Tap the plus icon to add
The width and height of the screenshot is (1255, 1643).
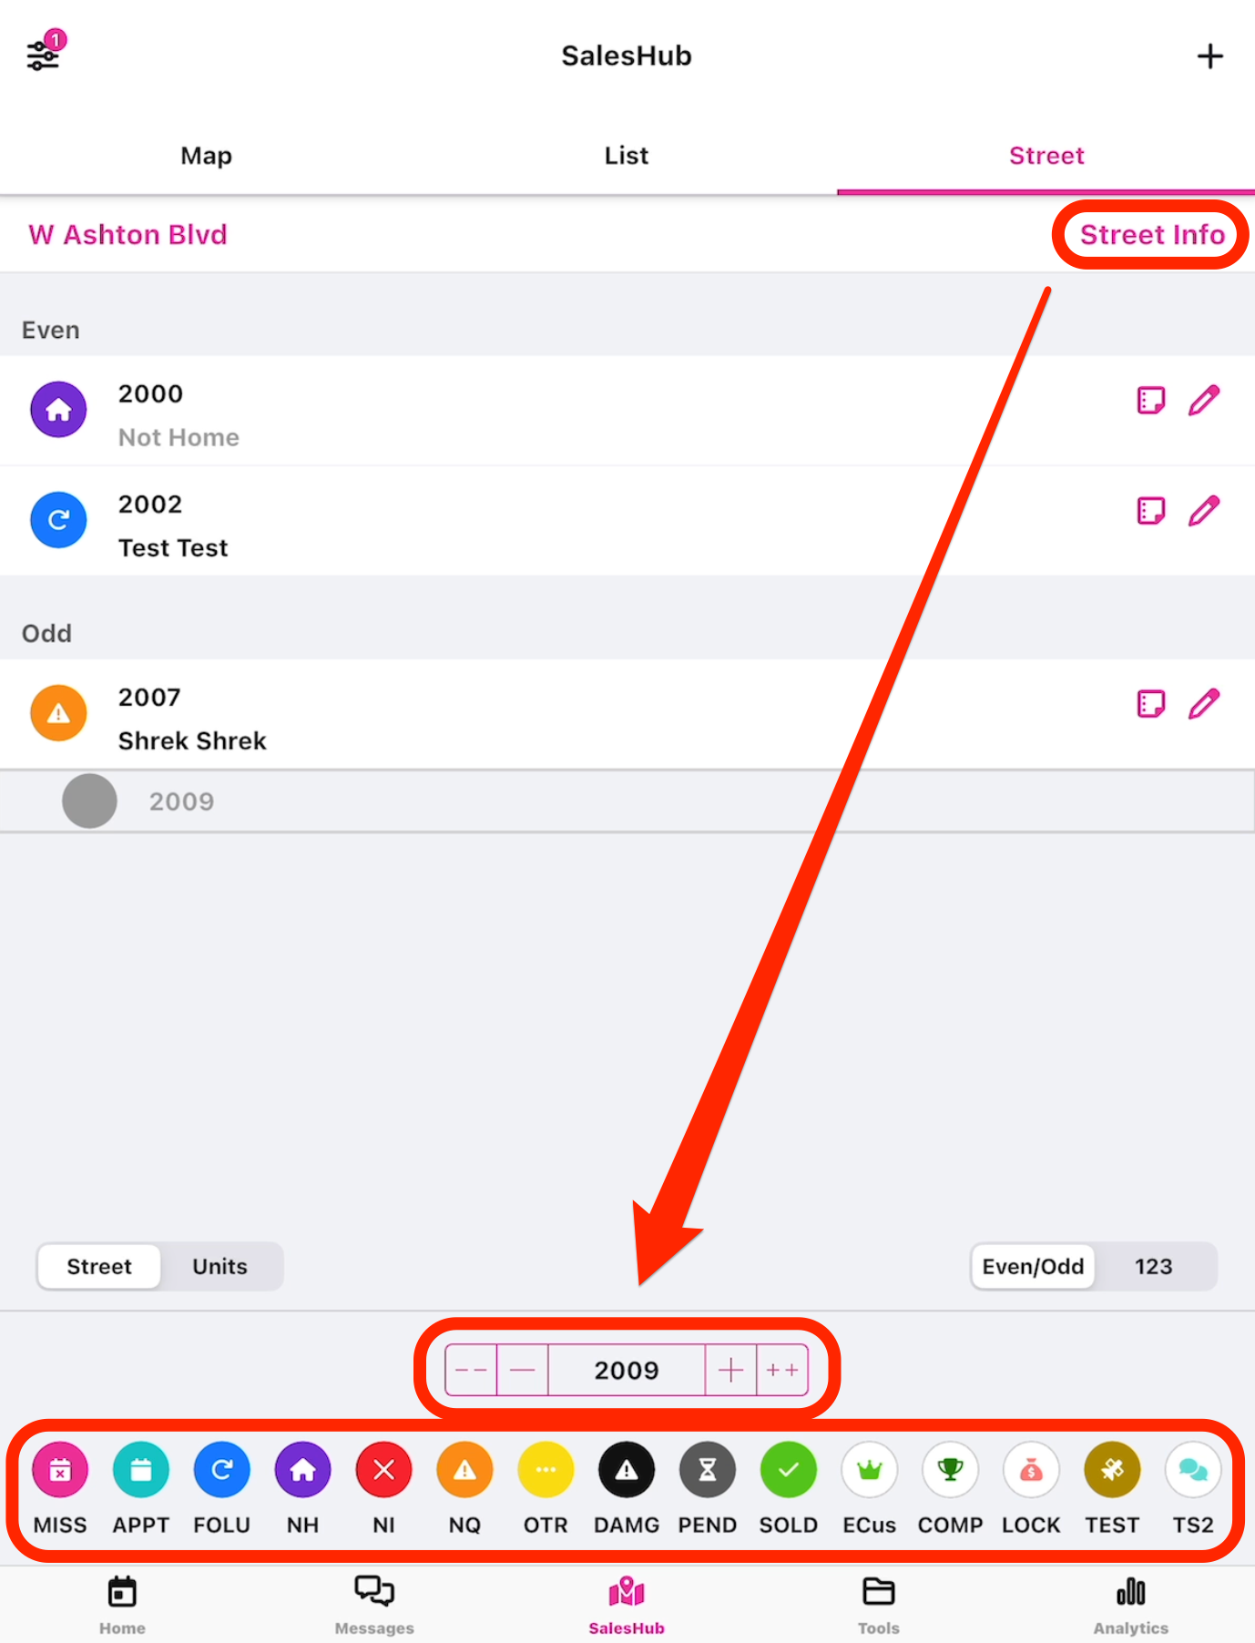pos(1209,56)
